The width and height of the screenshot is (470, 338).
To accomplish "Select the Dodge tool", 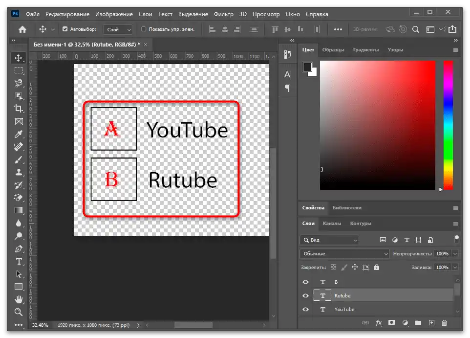I will (19, 236).
